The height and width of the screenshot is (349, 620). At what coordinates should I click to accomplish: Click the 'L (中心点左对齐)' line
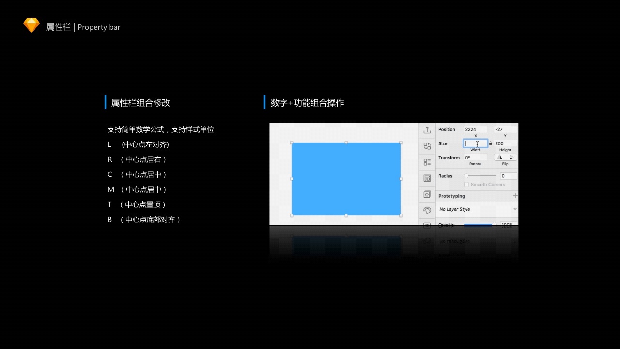click(x=138, y=144)
